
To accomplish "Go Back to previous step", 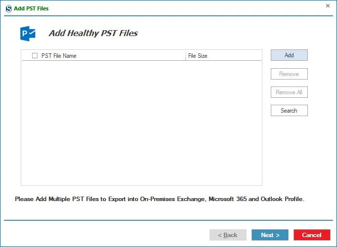I will click(x=228, y=235).
